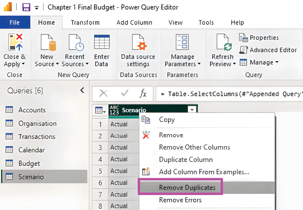Expand the Recent Sources dropdown arrow
The height and width of the screenshot is (210, 303).
pos(87,63)
